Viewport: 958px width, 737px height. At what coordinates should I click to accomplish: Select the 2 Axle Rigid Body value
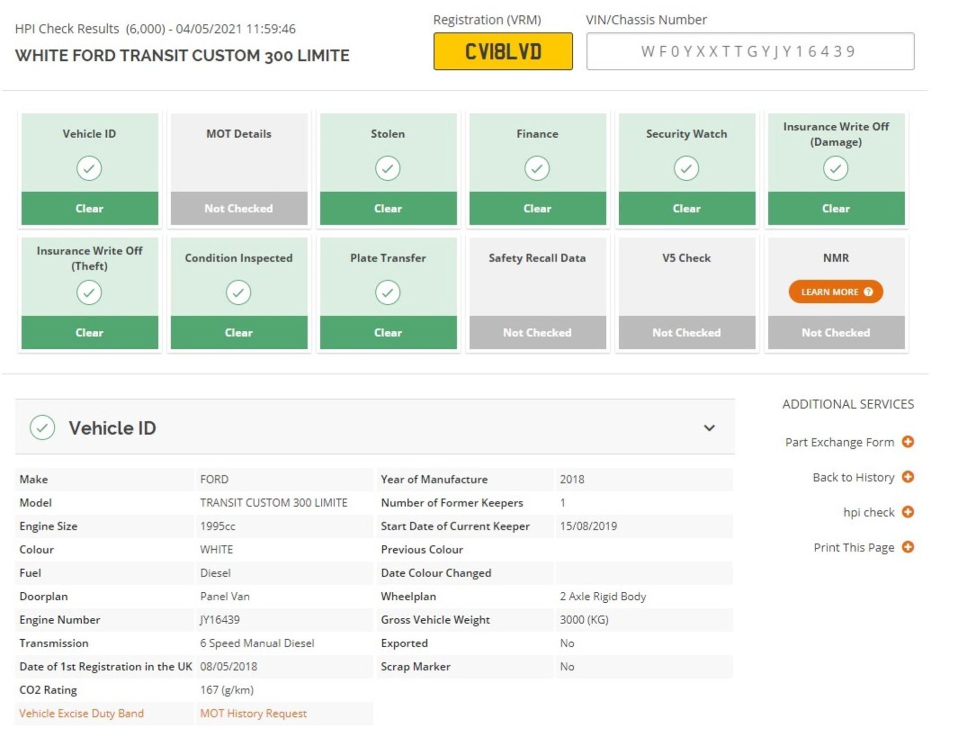click(x=603, y=596)
